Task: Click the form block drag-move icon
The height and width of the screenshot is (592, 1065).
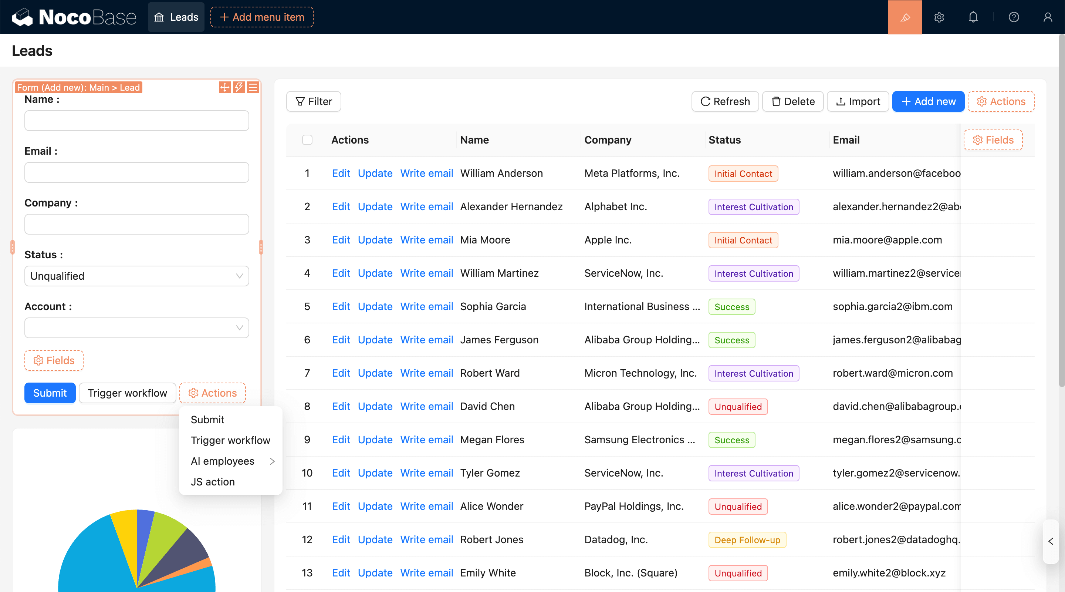Action: [x=224, y=87]
